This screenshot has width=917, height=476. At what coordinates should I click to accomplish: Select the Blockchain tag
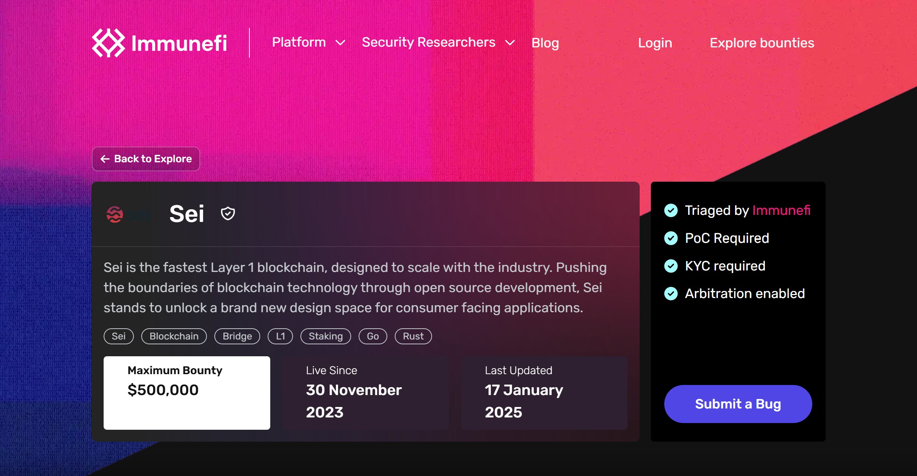[174, 336]
